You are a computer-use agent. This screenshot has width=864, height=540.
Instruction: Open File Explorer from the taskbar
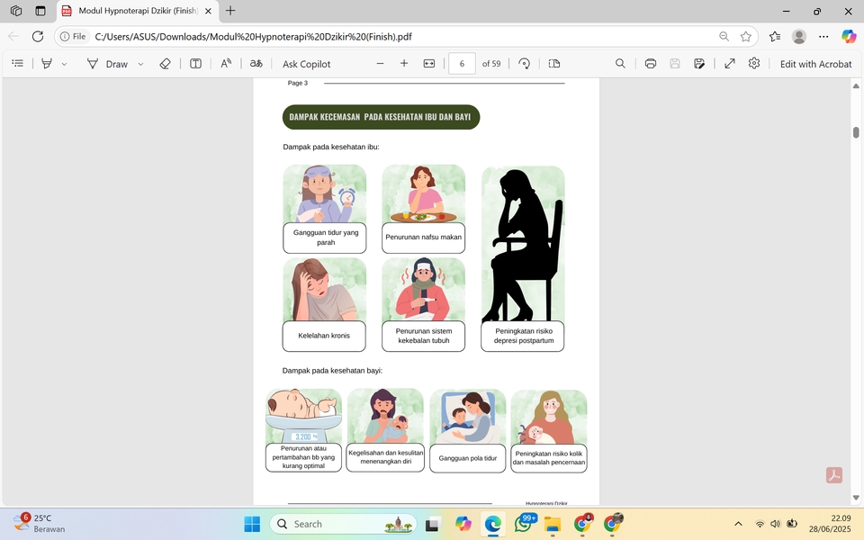tap(552, 524)
